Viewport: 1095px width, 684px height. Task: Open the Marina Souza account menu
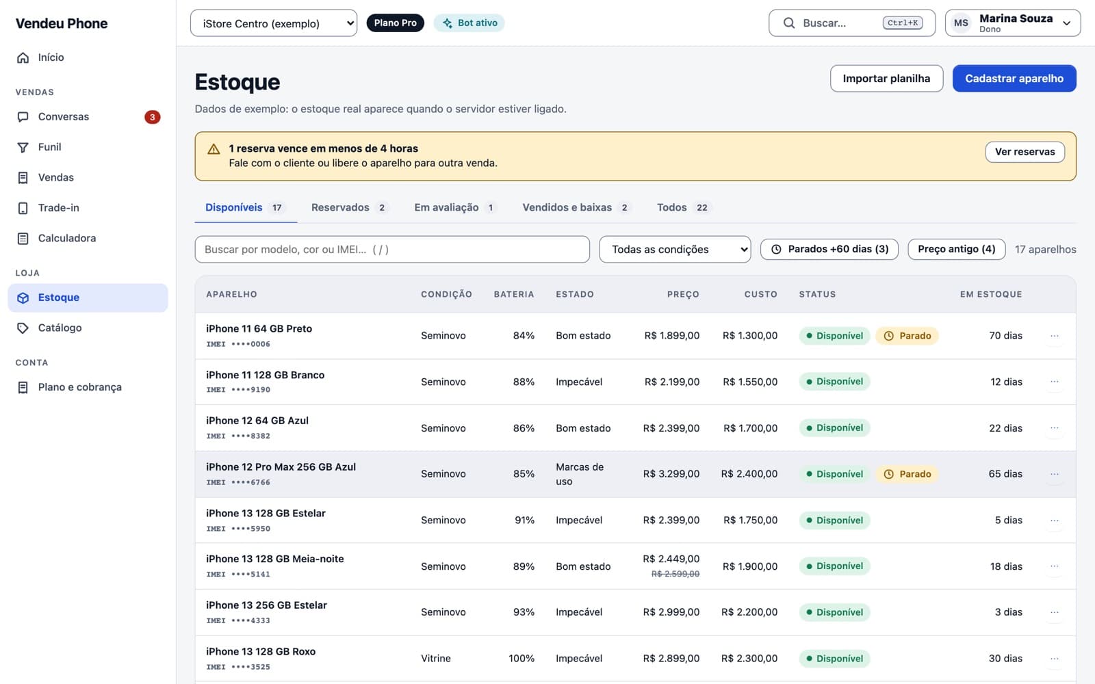tap(1013, 23)
